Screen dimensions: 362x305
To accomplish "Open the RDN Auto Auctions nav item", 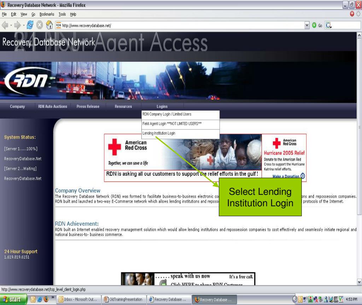I will (x=53, y=107).
